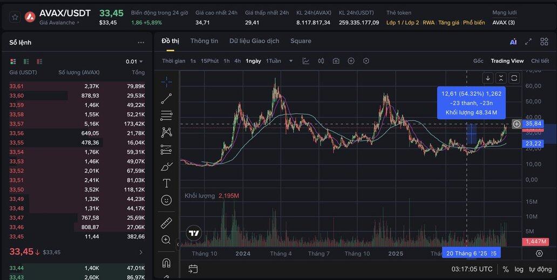
Task: Switch to Gốc chart mode
Action: point(478,61)
